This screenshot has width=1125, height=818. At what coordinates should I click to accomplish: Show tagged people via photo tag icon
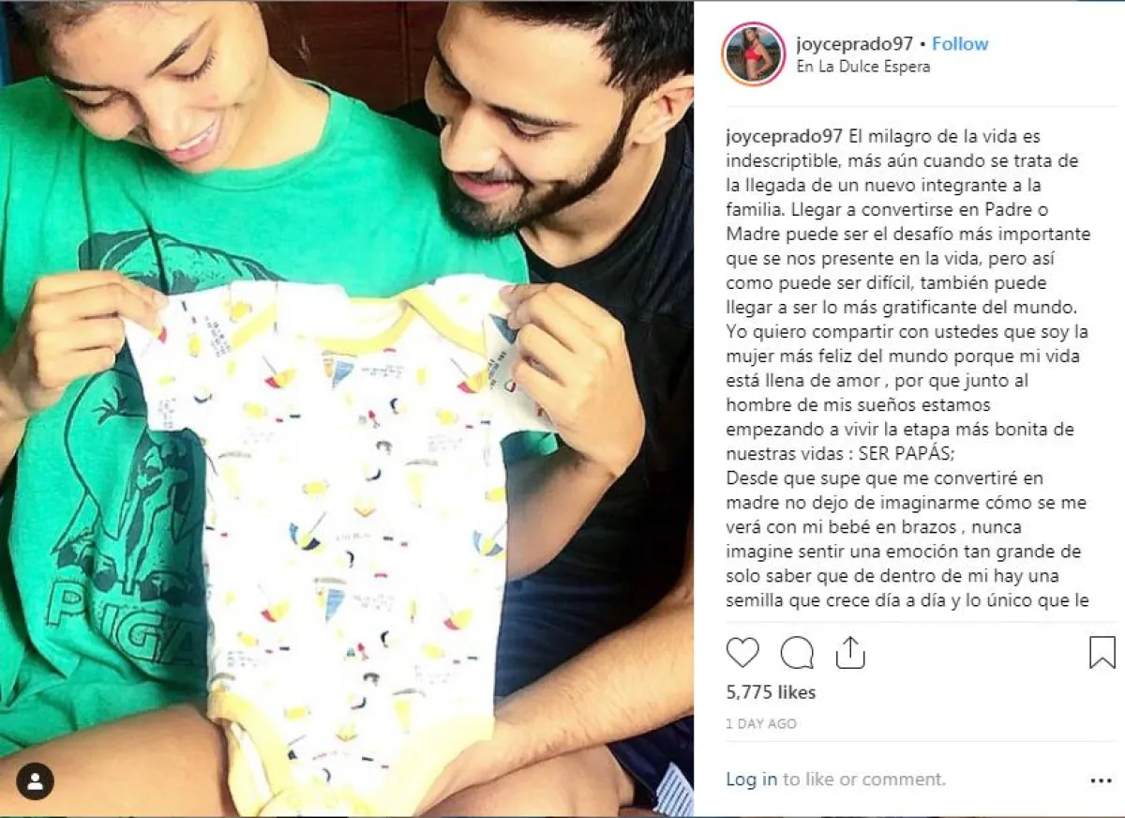pyautogui.click(x=35, y=780)
